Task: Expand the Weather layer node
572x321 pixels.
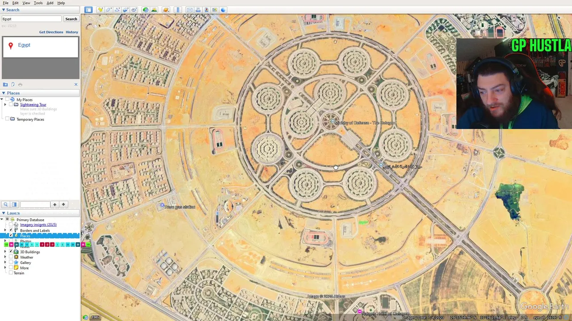Action: [5, 257]
